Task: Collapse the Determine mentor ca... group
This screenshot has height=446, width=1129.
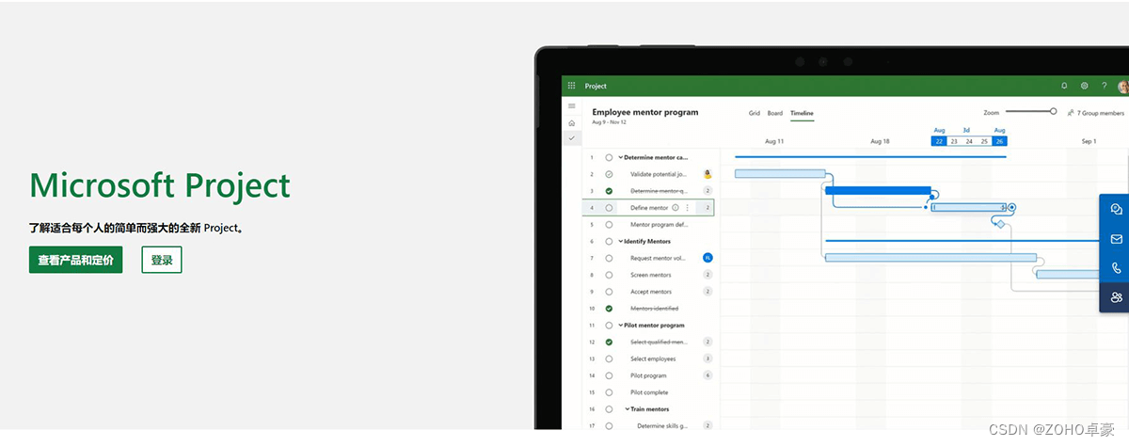Action: [x=620, y=157]
